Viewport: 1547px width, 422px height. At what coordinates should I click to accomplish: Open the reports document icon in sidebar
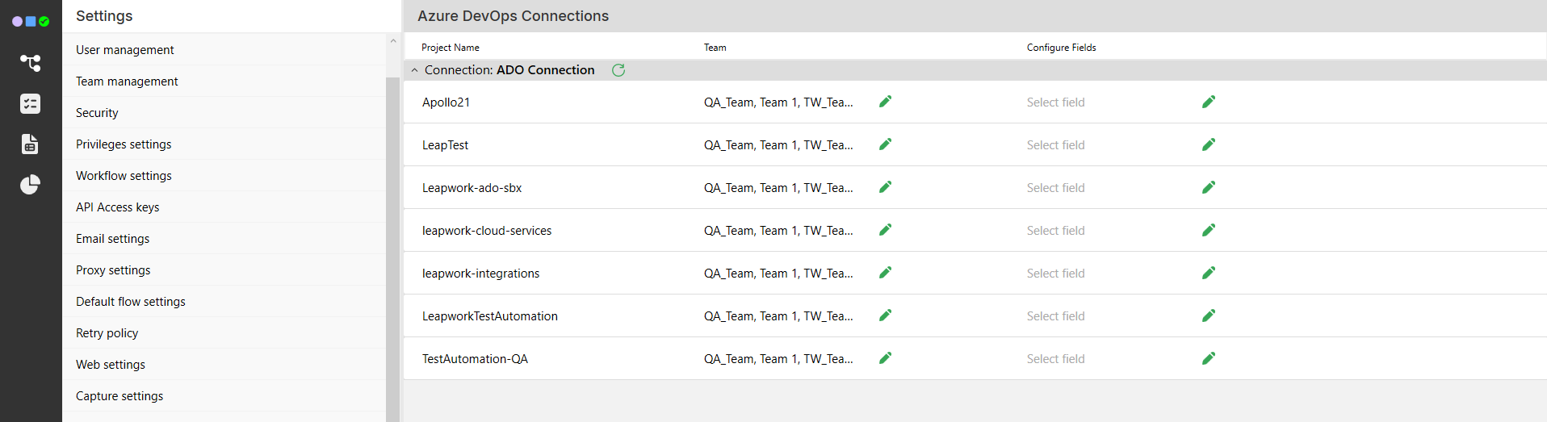[x=31, y=144]
